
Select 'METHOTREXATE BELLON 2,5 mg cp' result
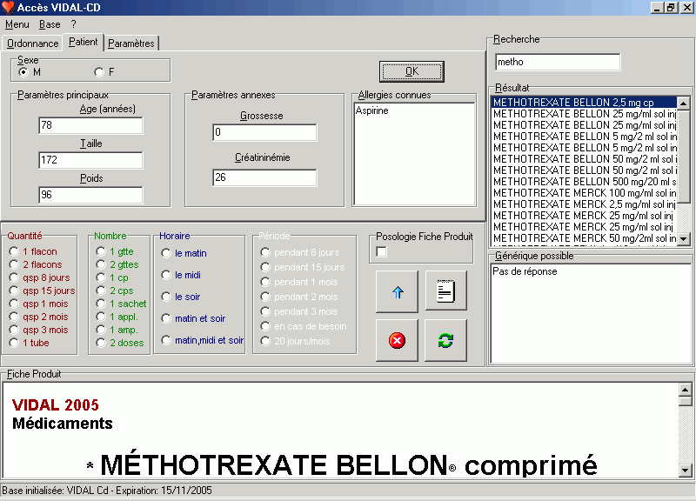pyautogui.click(x=584, y=103)
